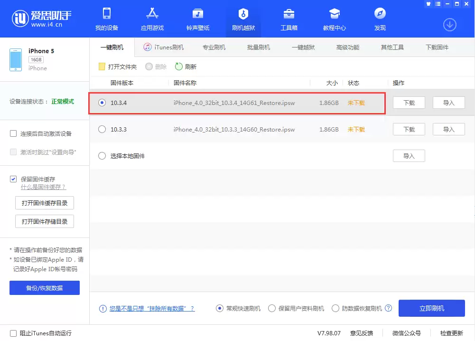Enable 连接后自动激活设备 checkbox

coord(13,133)
